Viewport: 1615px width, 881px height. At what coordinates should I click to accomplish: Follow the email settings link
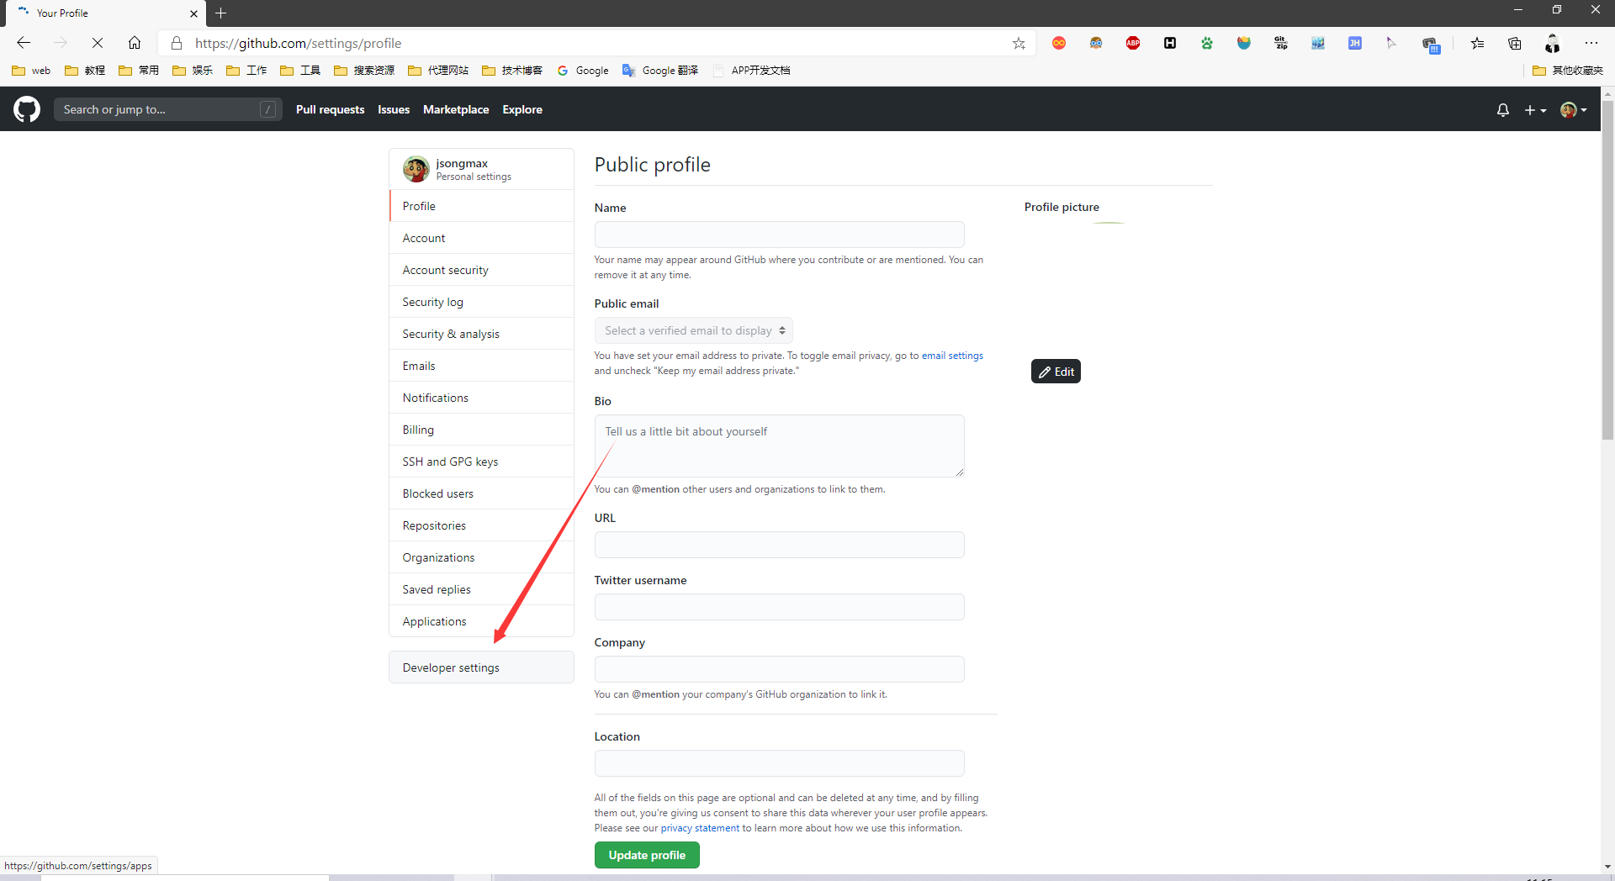coord(952,356)
